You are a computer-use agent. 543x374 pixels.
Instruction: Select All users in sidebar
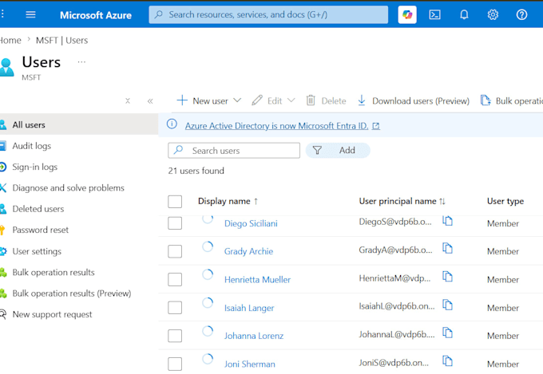click(x=79, y=124)
